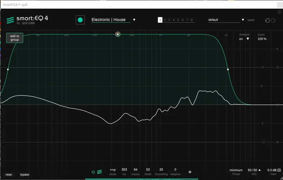Click the sonible logo icon

click(10, 20)
